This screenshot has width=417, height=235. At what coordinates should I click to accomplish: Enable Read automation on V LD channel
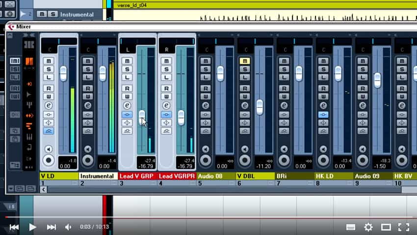click(x=49, y=88)
